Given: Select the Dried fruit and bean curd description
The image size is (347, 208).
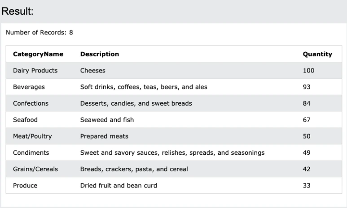Looking at the screenshot, I should (x=119, y=186).
